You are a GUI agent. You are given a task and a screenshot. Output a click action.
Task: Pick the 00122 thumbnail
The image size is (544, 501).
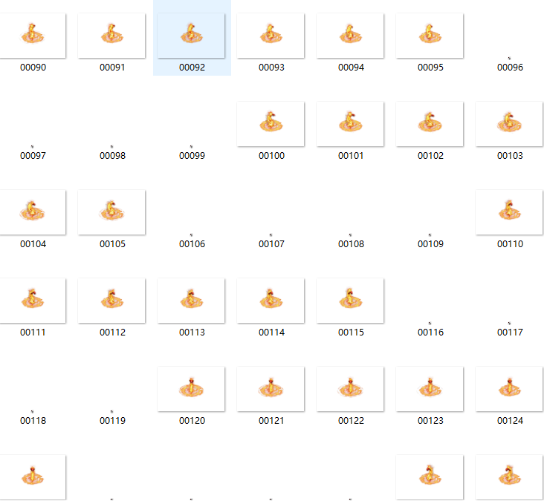(x=350, y=389)
